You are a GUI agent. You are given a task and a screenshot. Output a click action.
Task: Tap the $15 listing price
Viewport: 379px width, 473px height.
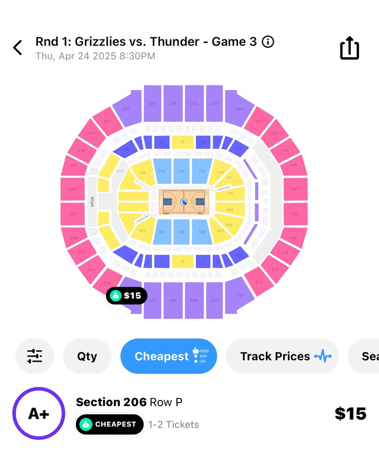coord(350,413)
